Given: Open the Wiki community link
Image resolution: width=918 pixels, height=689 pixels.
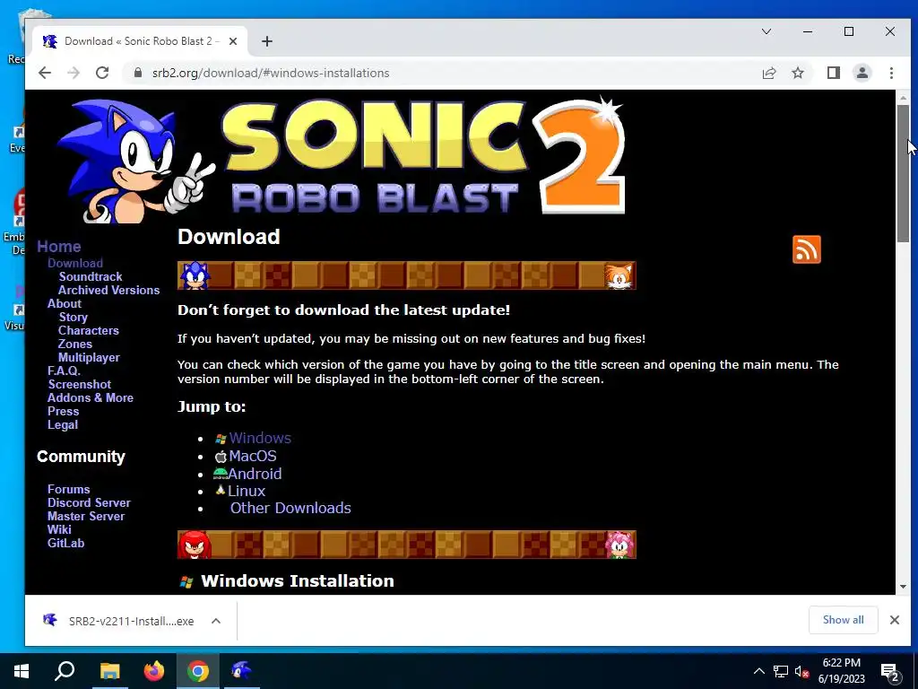Looking at the screenshot, I should tap(59, 529).
